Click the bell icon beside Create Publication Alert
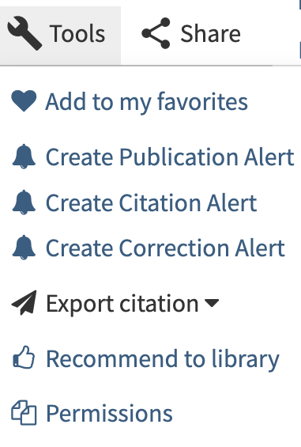The width and height of the screenshot is (301, 447). pos(24,156)
